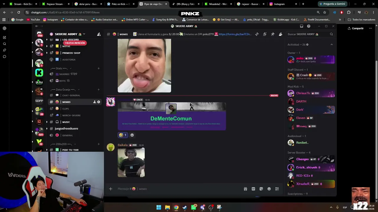Image resolution: width=378 pixels, height=212 pixels.
Task: Open the tongue-out face meme image
Action: (144, 66)
